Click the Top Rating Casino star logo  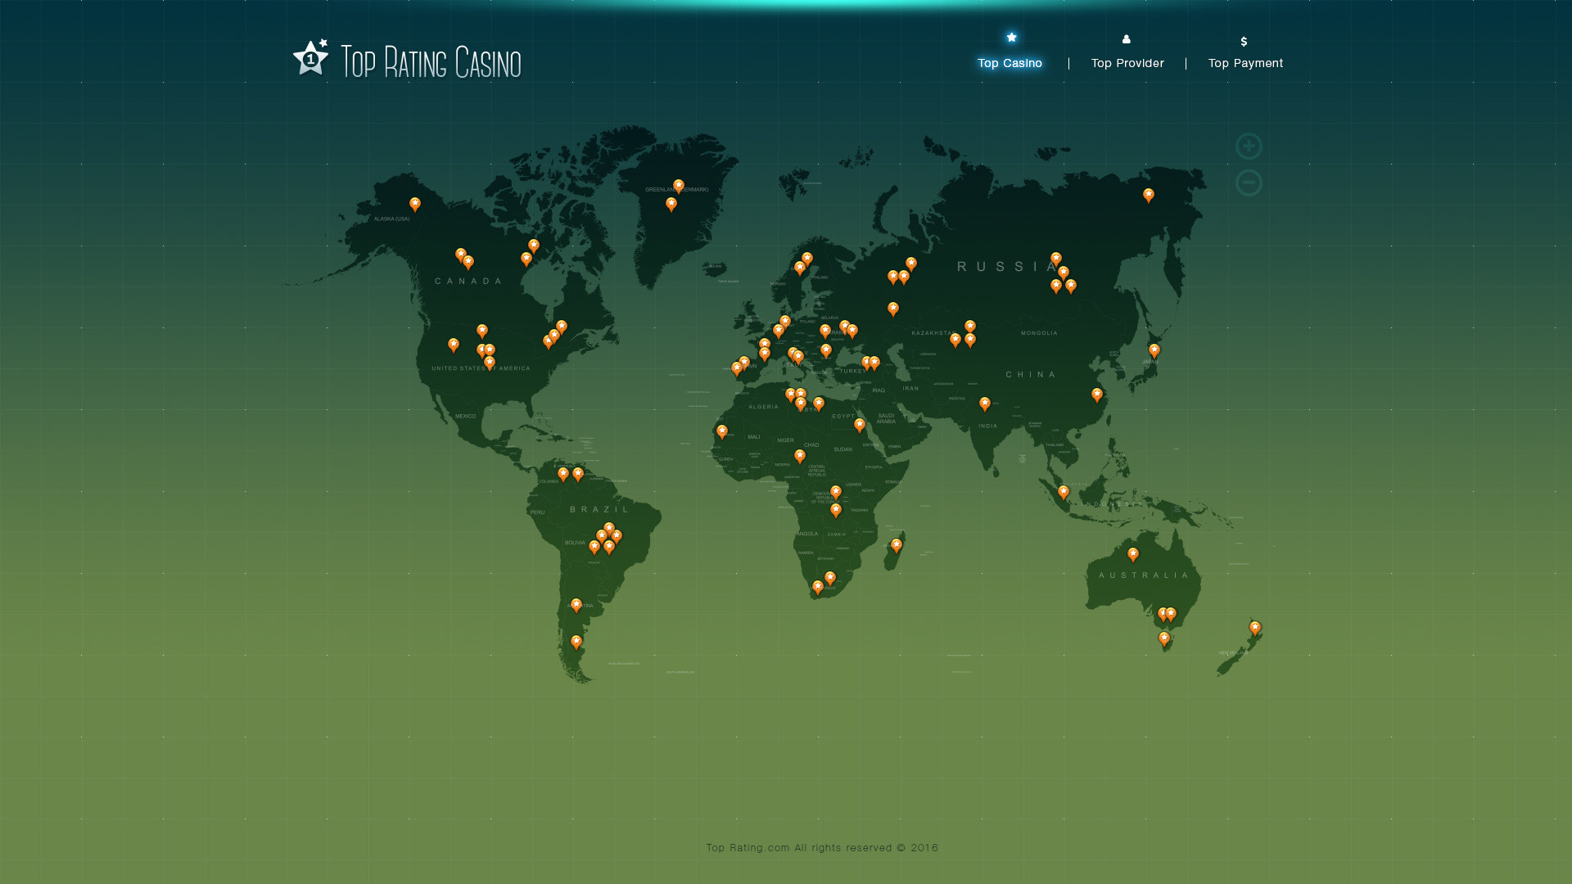[311, 59]
